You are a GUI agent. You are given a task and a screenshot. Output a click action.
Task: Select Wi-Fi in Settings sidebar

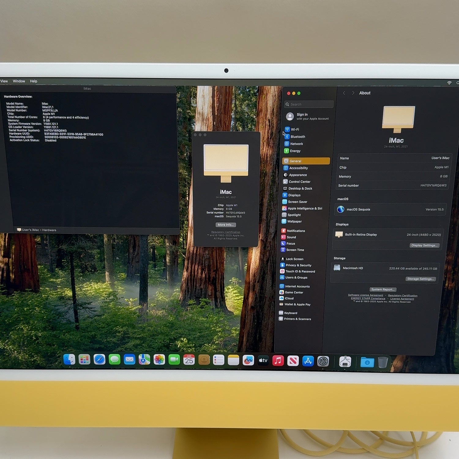tap(306, 129)
